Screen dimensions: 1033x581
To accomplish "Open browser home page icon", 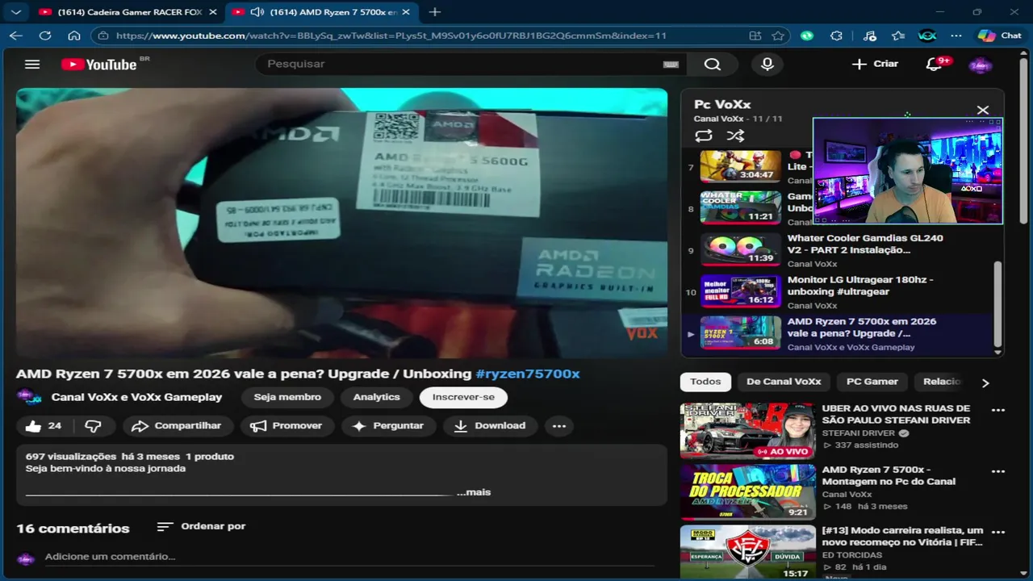I will click(73, 36).
